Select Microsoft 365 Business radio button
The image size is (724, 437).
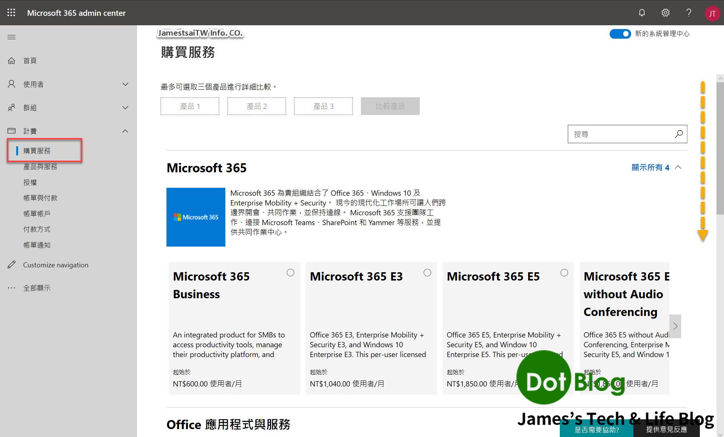[290, 273]
